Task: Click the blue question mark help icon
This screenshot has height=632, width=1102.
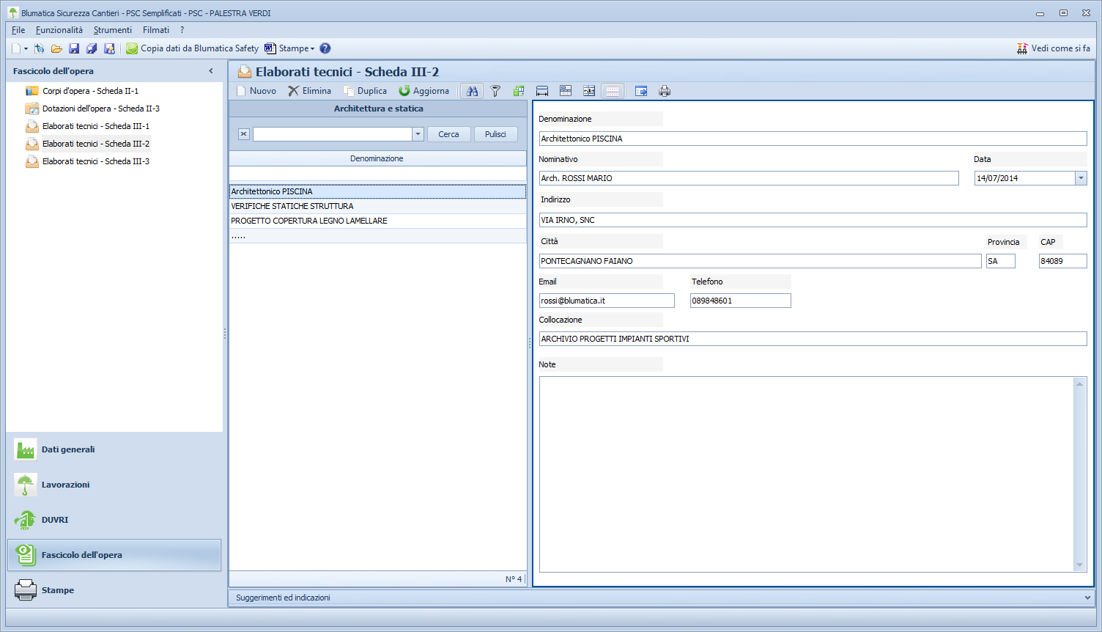Action: (x=325, y=48)
